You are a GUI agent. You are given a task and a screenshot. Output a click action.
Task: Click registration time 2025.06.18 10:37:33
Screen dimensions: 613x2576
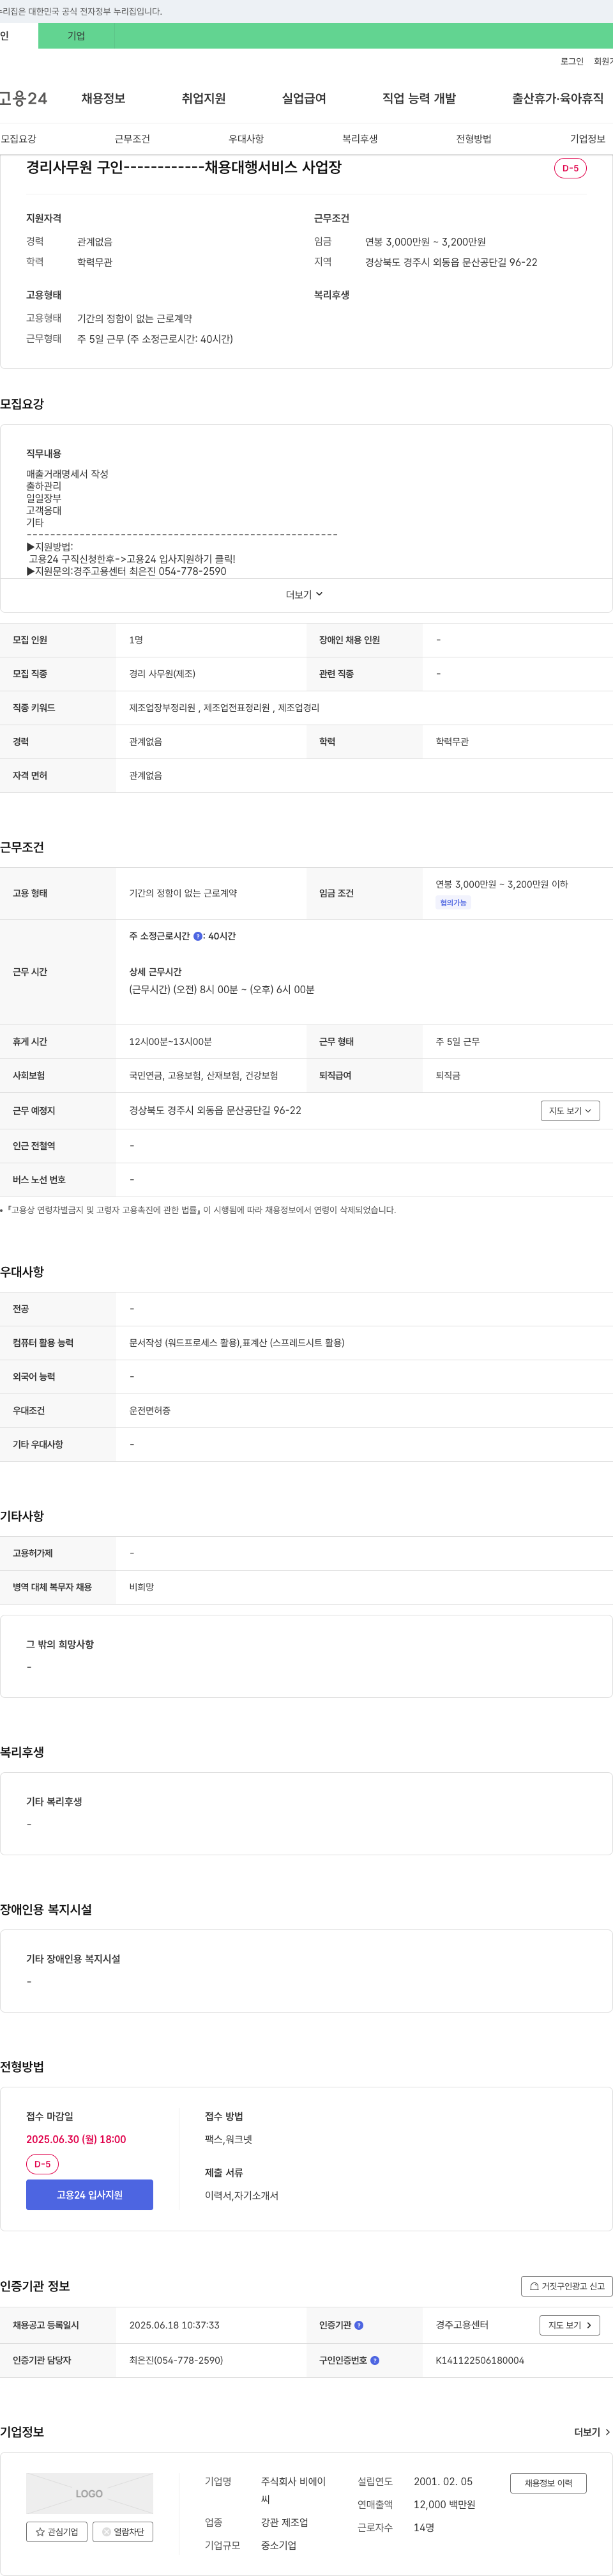point(174,2325)
